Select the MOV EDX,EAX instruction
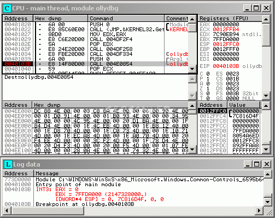This screenshot has width=275, height=218. 108,35
